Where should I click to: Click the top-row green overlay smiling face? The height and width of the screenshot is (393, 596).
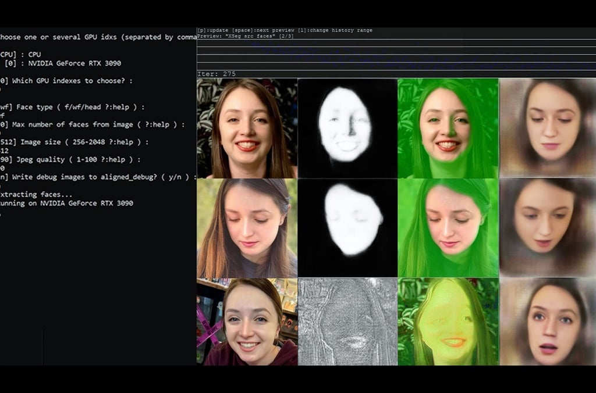tap(448, 128)
